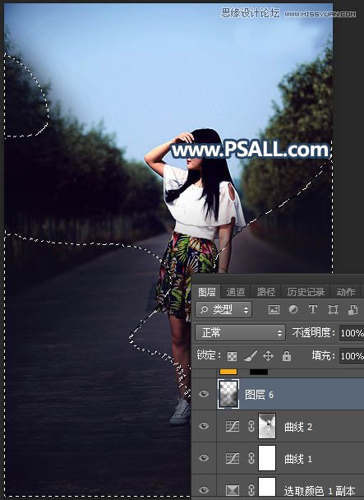The height and width of the screenshot is (500, 364).
Task: Select 图层 6 layer thumbnail
Action: (228, 394)
